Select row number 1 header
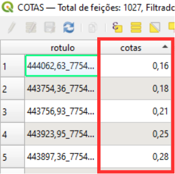Viewport: 175px width, 174px height. pos(12,66)
